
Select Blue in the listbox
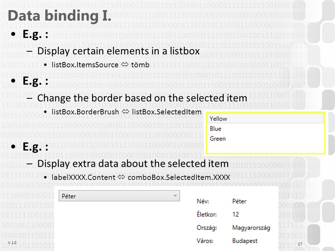[266, 129]
